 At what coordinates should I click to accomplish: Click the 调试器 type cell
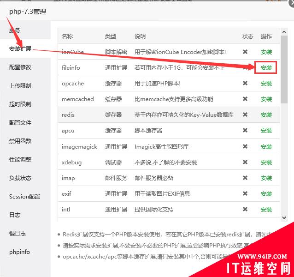[113, 162]
